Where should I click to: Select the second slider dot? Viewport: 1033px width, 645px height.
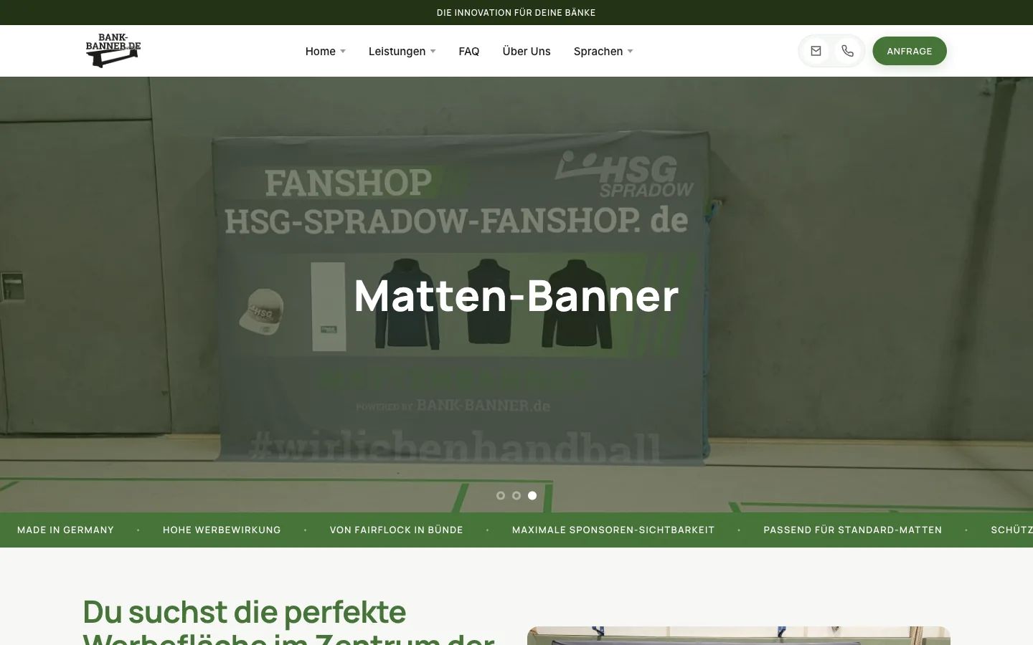coord(516,495)
